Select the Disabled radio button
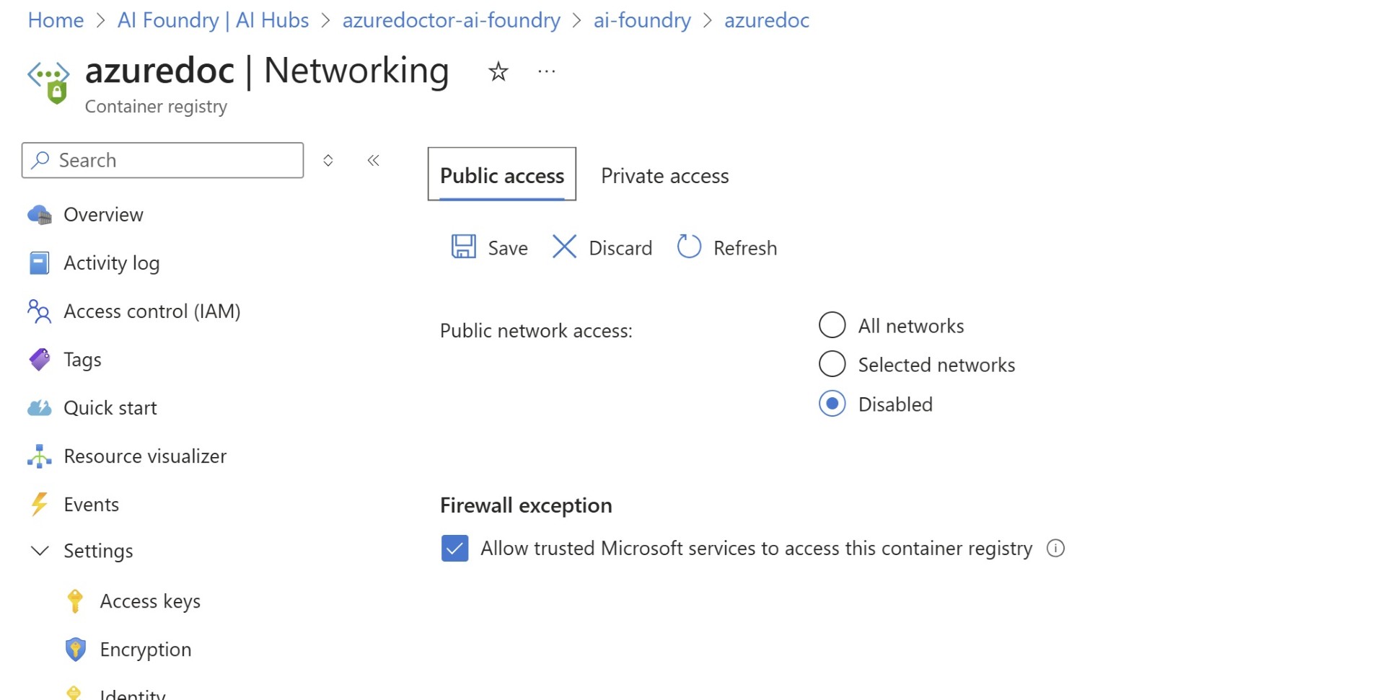This screenshot has height=700, width=1385. (832, 404)
